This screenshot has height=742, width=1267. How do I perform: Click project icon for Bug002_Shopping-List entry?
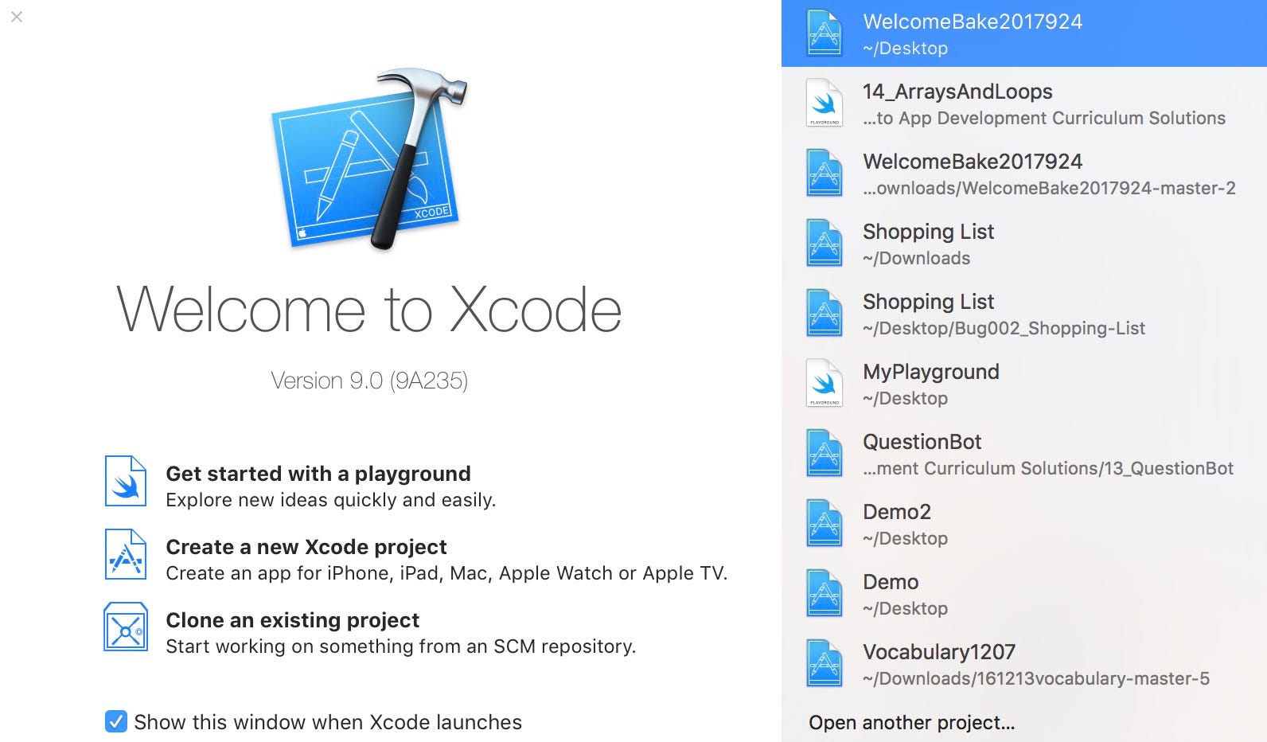click(x=825, y=313)
